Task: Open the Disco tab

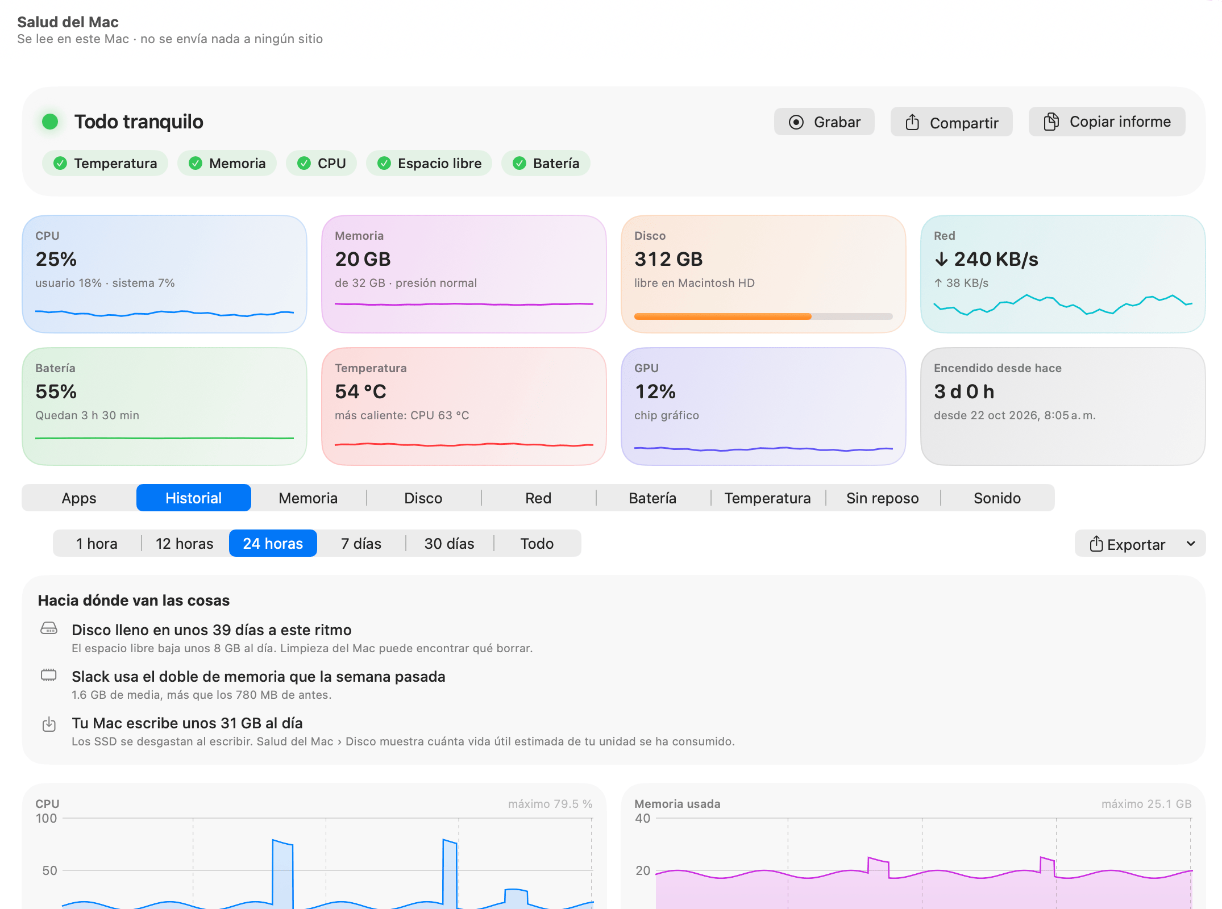Action: (x=423, y=498)
